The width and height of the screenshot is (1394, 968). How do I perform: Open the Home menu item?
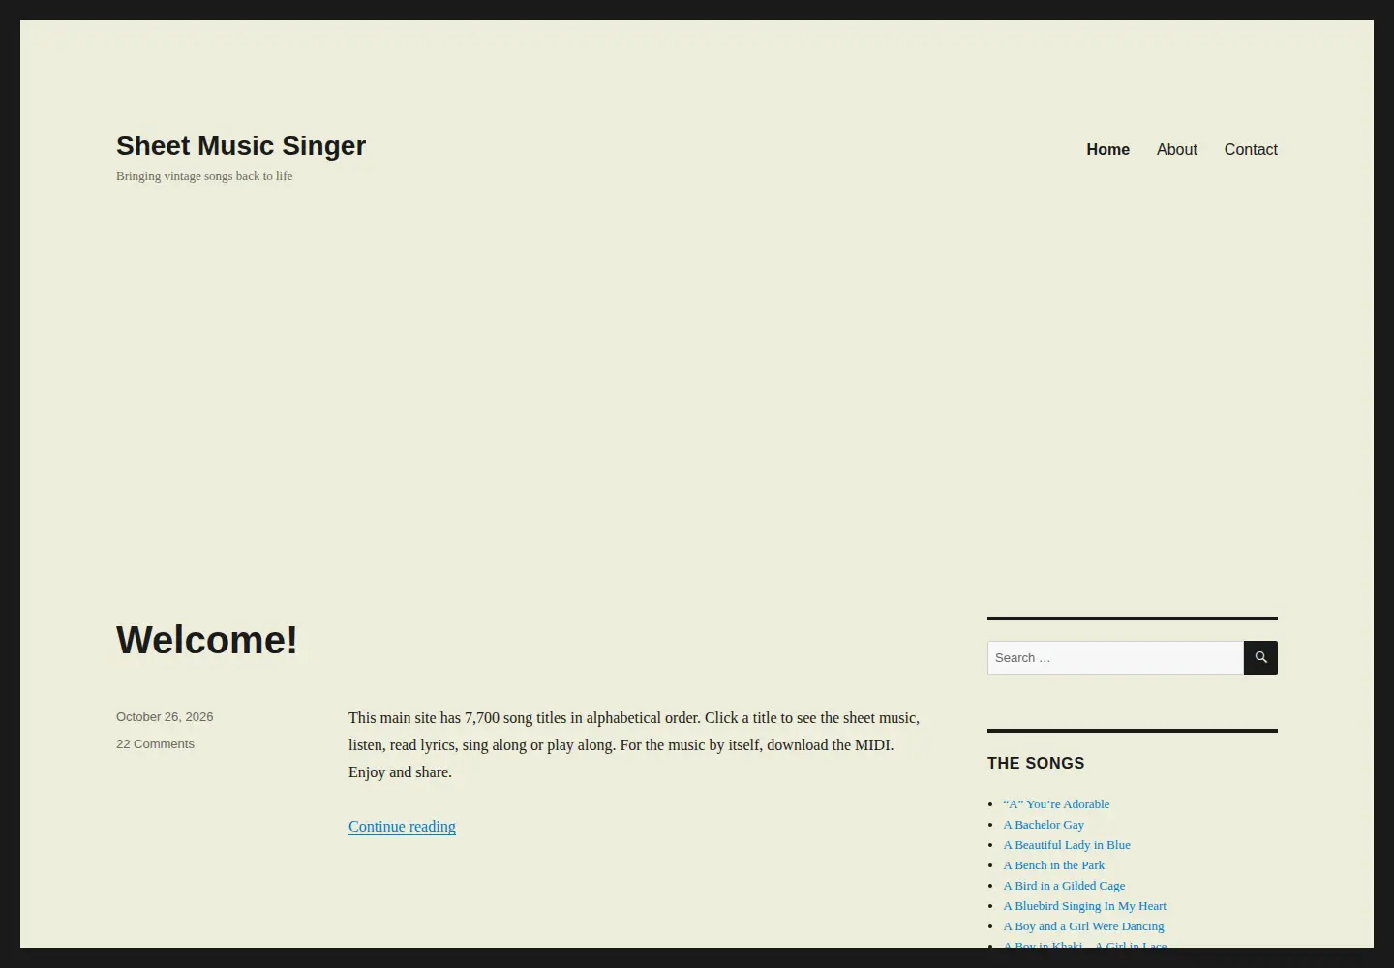point(1107,149)
